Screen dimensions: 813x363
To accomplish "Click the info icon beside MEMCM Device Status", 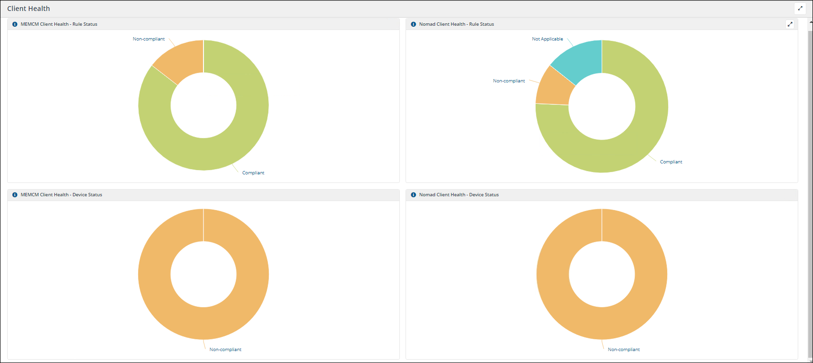I will point(15,195).
